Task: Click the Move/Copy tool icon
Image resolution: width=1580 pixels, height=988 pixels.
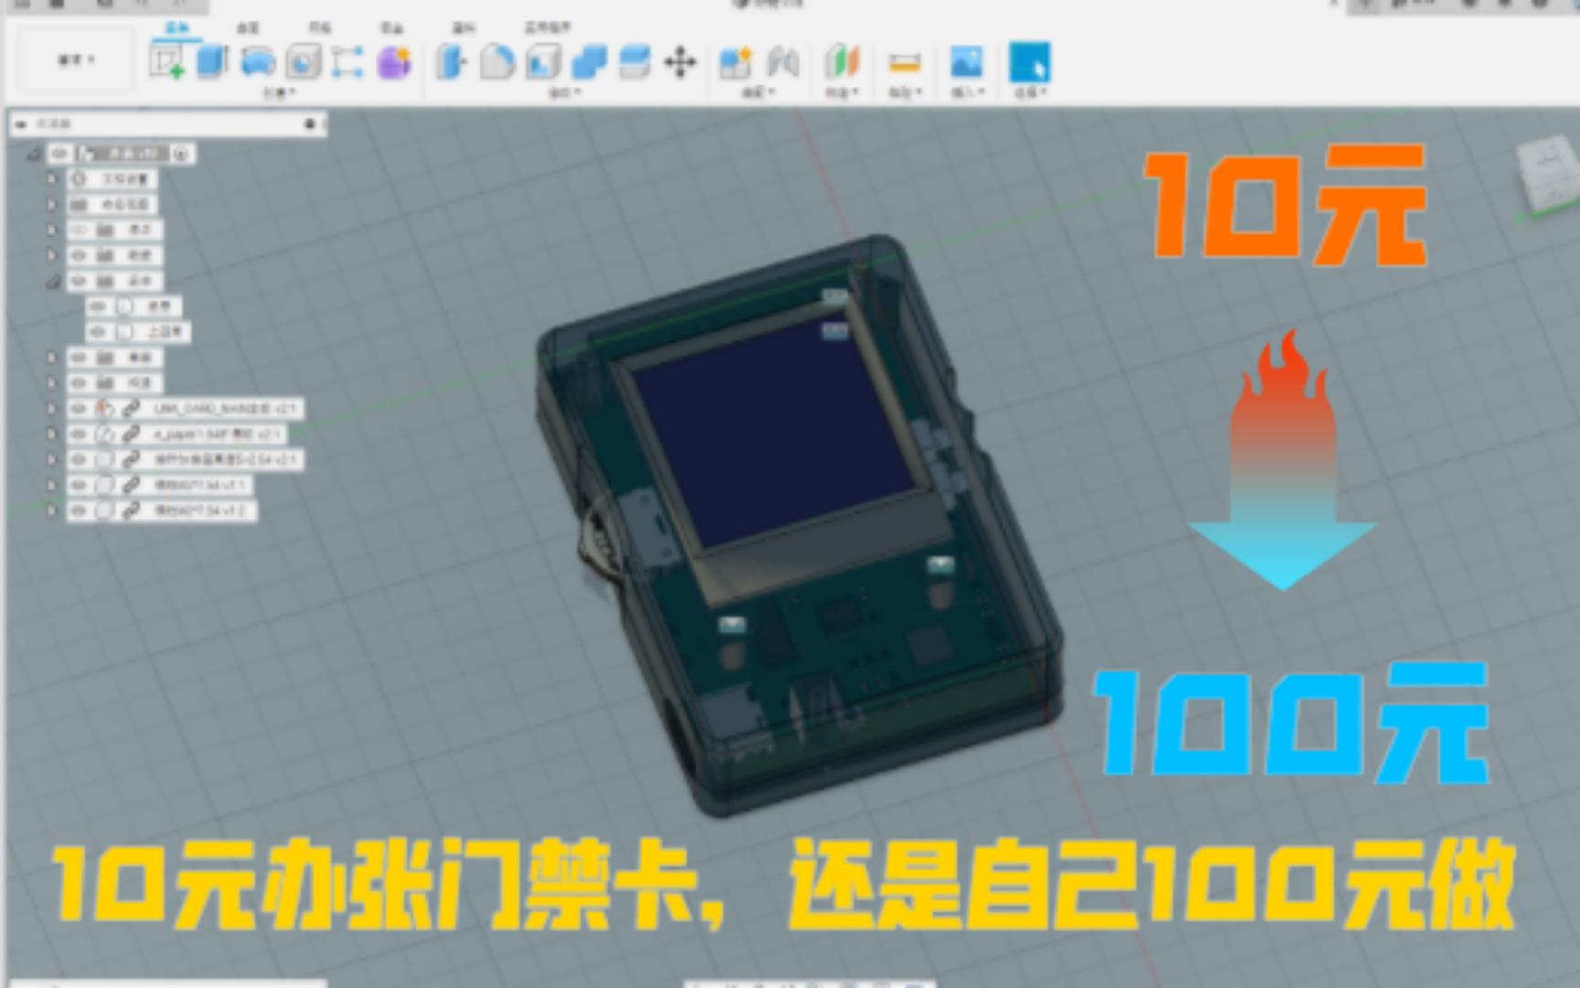Action: (679, 63)
